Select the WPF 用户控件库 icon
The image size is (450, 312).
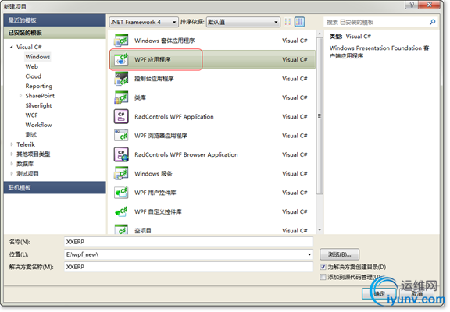click(x=121, y=193)
